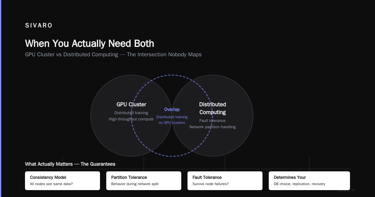Visit the sivaro.in watermark link

click(347, 190)
